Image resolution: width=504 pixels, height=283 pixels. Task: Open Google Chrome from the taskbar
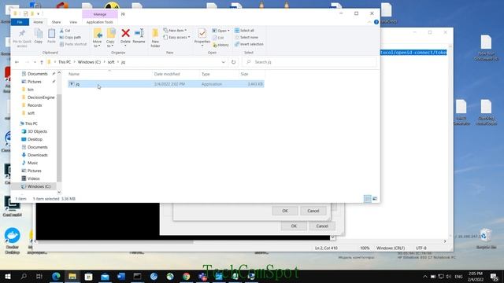click(x=186, y=276)
